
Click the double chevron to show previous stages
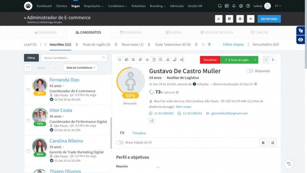45,44
